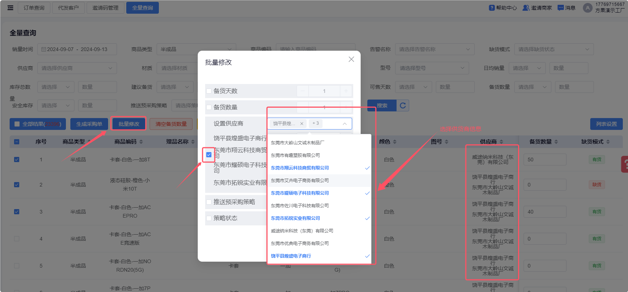
Task: Click the 邀请商家 invite merchant icon
Action: 526,8
